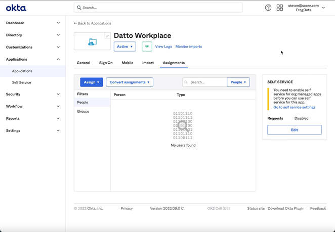Open the help question mark icon

pos(268,8)
